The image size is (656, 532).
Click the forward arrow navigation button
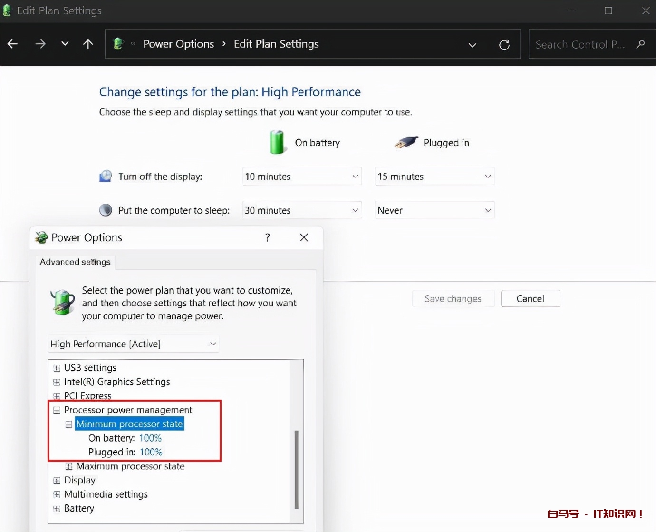coord(40,44)
